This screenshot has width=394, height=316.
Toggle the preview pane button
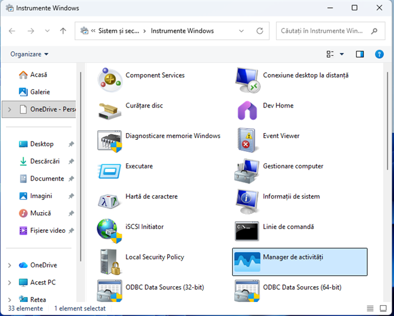click(x=360, y=54)
